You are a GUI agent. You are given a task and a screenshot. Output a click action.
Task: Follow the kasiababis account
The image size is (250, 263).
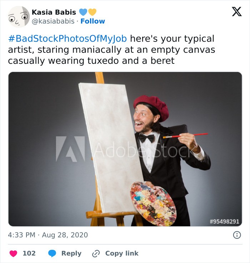click(92, 21)
